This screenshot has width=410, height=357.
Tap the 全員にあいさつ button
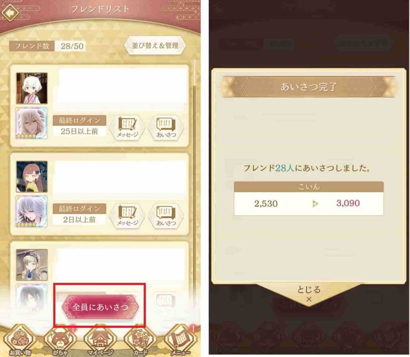(x=100, y=307)
